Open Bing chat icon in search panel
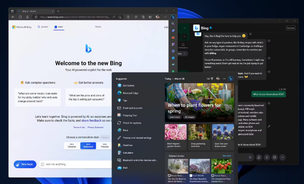This screenshot has height=184, width=304. (231, 79)
